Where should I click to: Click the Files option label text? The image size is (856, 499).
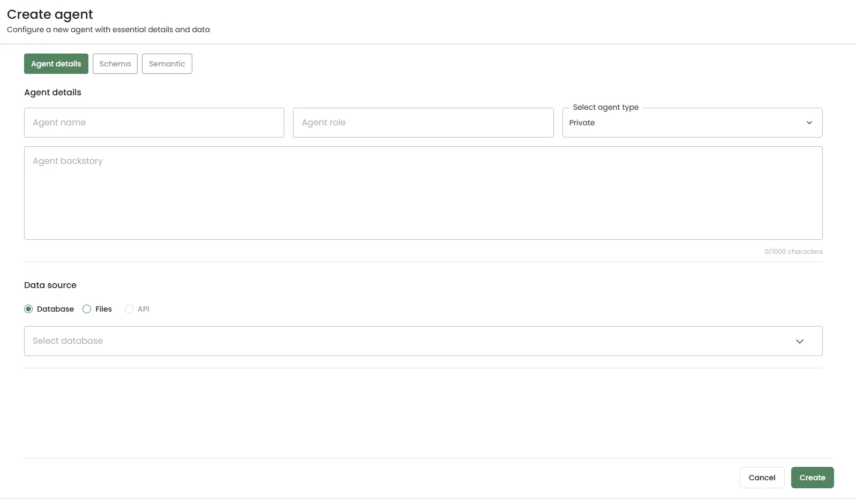pyautogui.click(x=103, y=309)
